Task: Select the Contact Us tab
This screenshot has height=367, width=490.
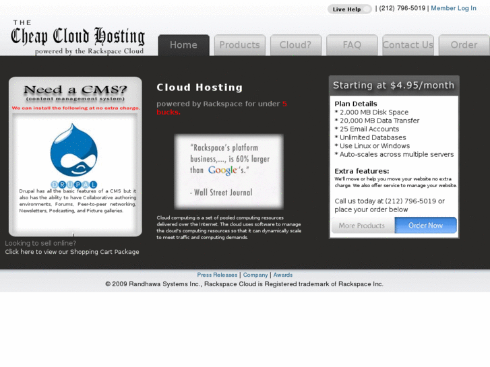Action: coord(408,45)
